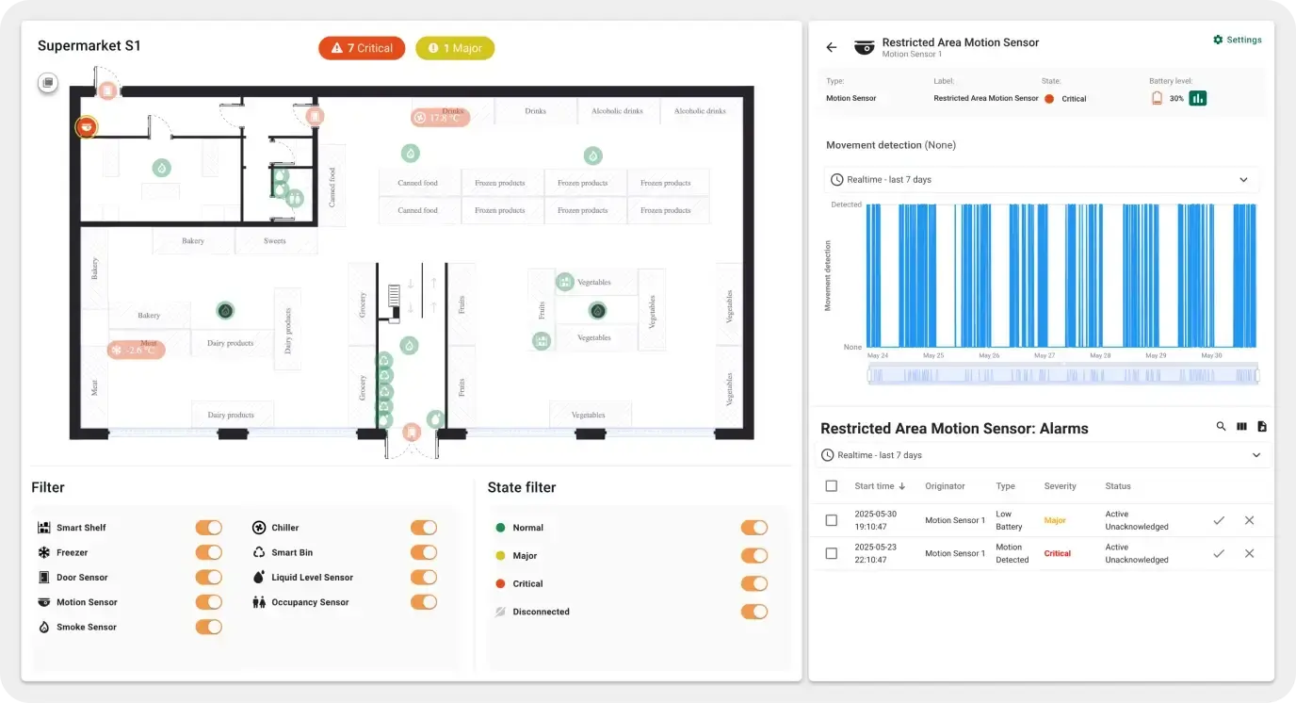Click the chart timeline range slider
Screen dimensions: 1296x703
point(1062,376)
